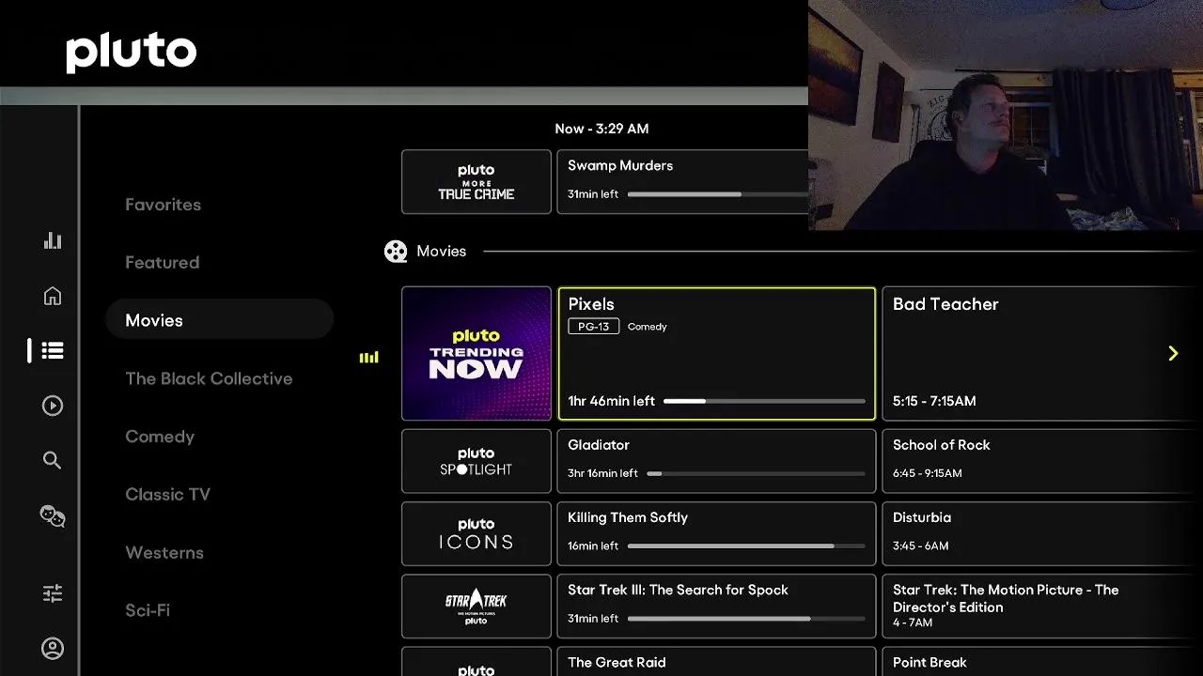
Task: Click "1hr 46min left" text
Action: pos(612,401)
